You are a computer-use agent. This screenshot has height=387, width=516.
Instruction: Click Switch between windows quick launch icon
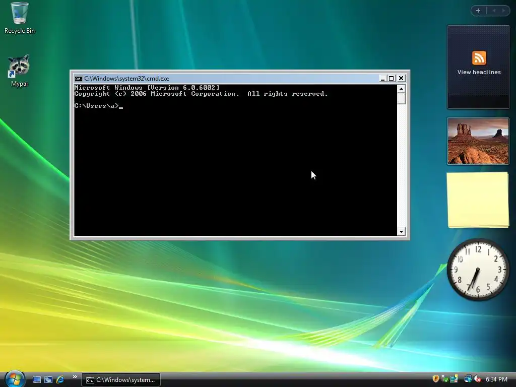tap(48, 380)
